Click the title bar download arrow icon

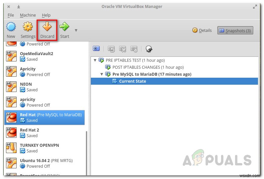pos(19,7)
